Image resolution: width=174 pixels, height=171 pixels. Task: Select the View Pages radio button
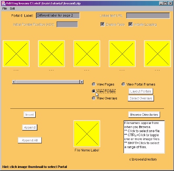(x=94, y=84)
